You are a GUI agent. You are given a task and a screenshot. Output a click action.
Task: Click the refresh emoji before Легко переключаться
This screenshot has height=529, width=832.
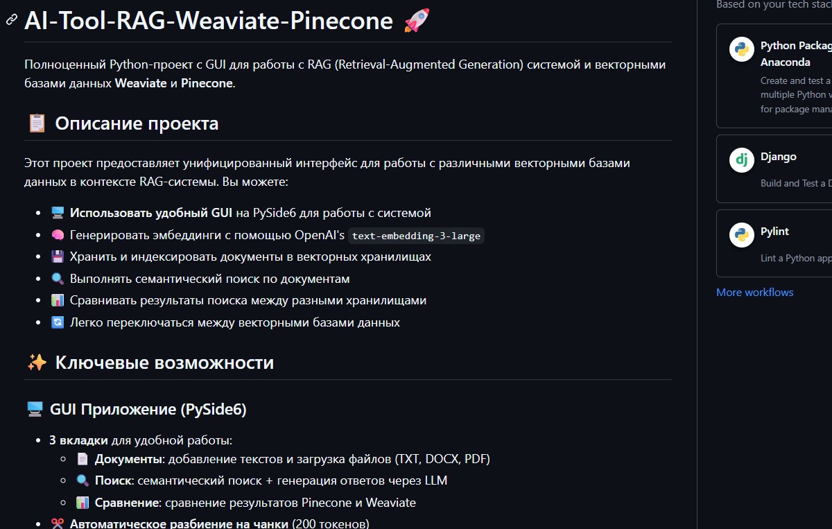58,322
